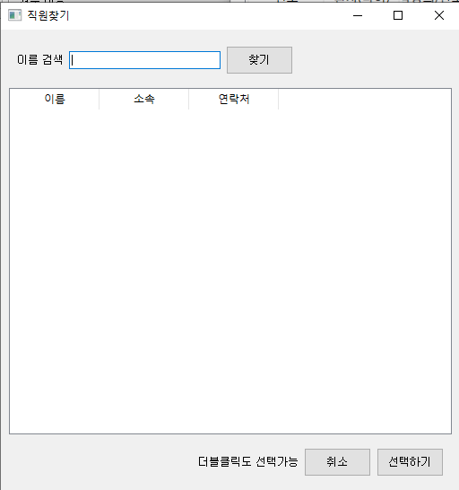Sort by the 연락처 column header
Viewport: 459px width, 490px height.
click(234, 99)
